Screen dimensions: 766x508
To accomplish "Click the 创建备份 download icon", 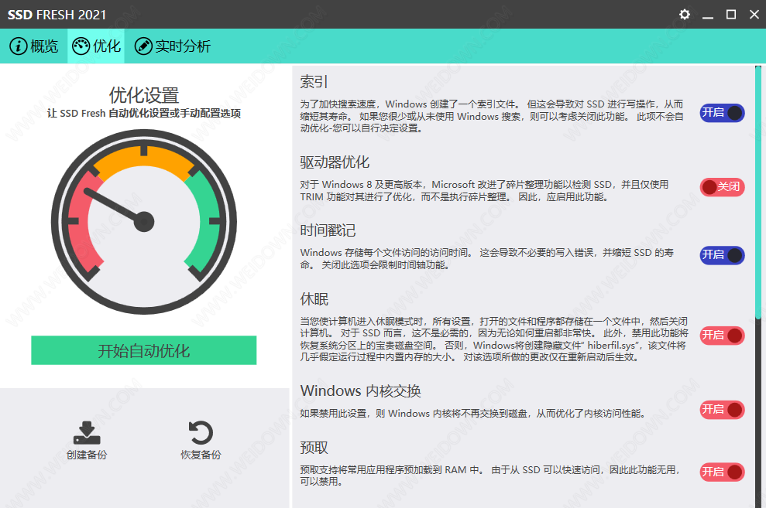I will 87,432.
